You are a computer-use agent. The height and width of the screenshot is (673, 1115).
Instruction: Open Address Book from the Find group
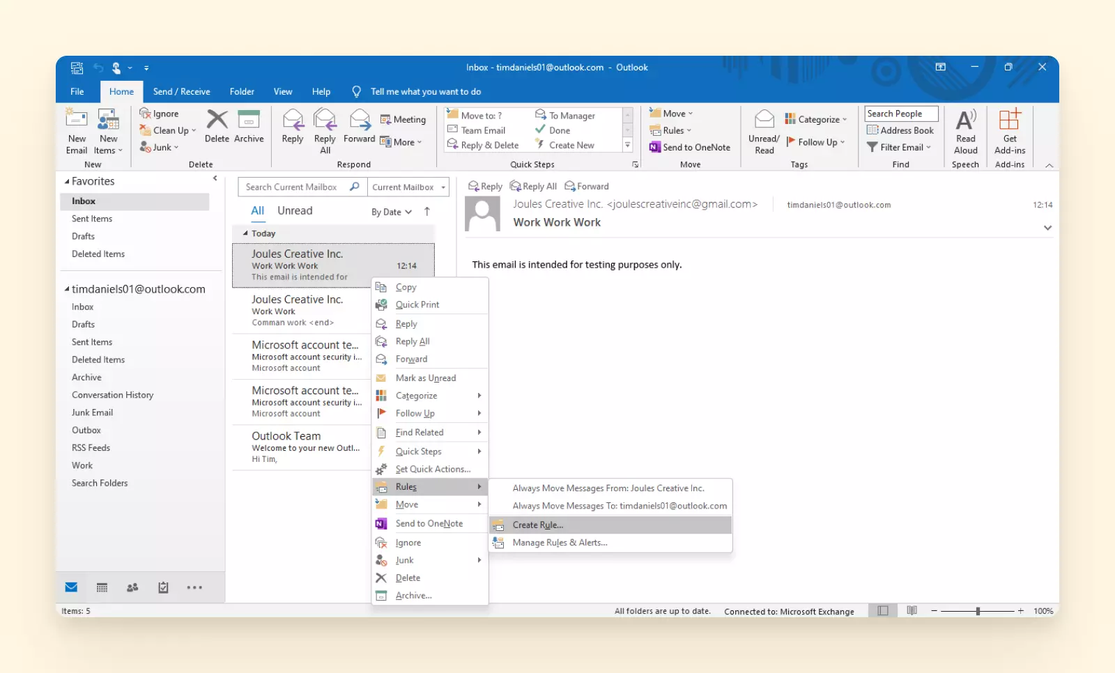coord(900,130)
